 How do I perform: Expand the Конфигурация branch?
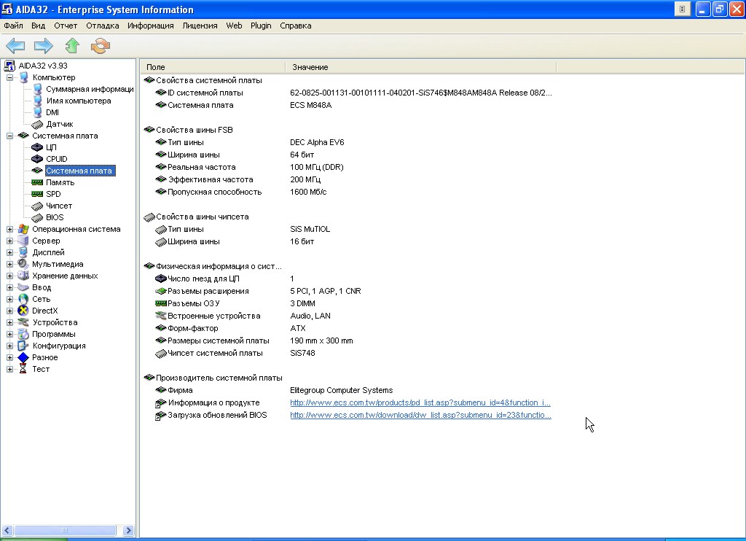[x=9, y=346]
